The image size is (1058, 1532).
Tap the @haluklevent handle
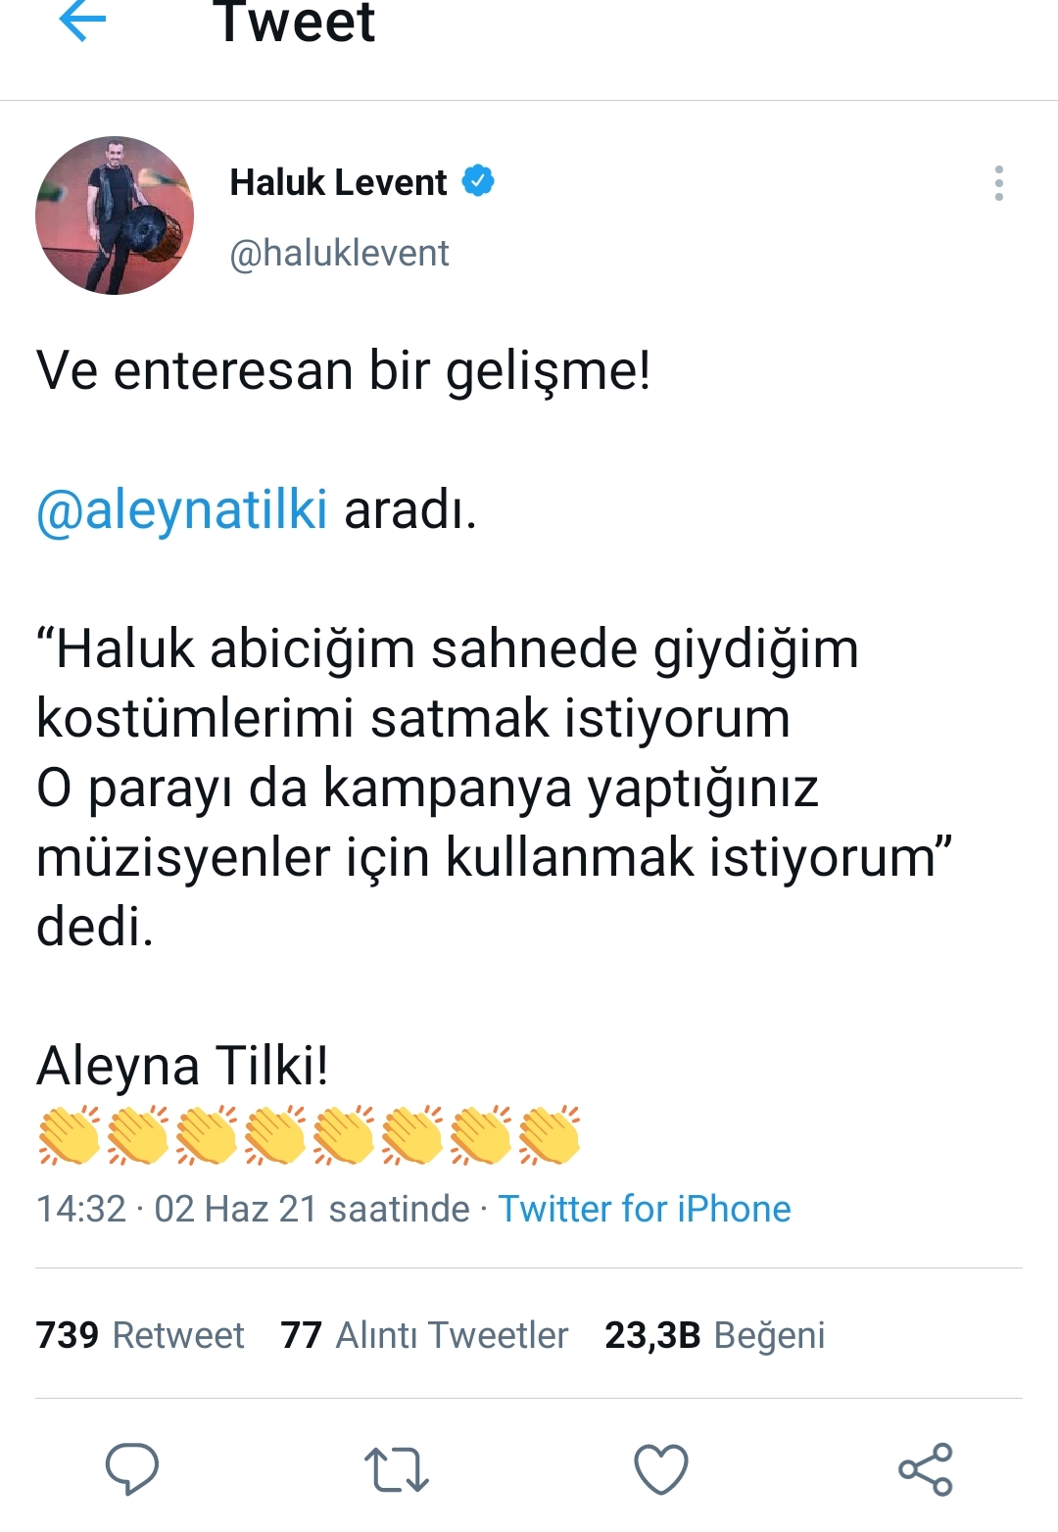click(339, 253)
